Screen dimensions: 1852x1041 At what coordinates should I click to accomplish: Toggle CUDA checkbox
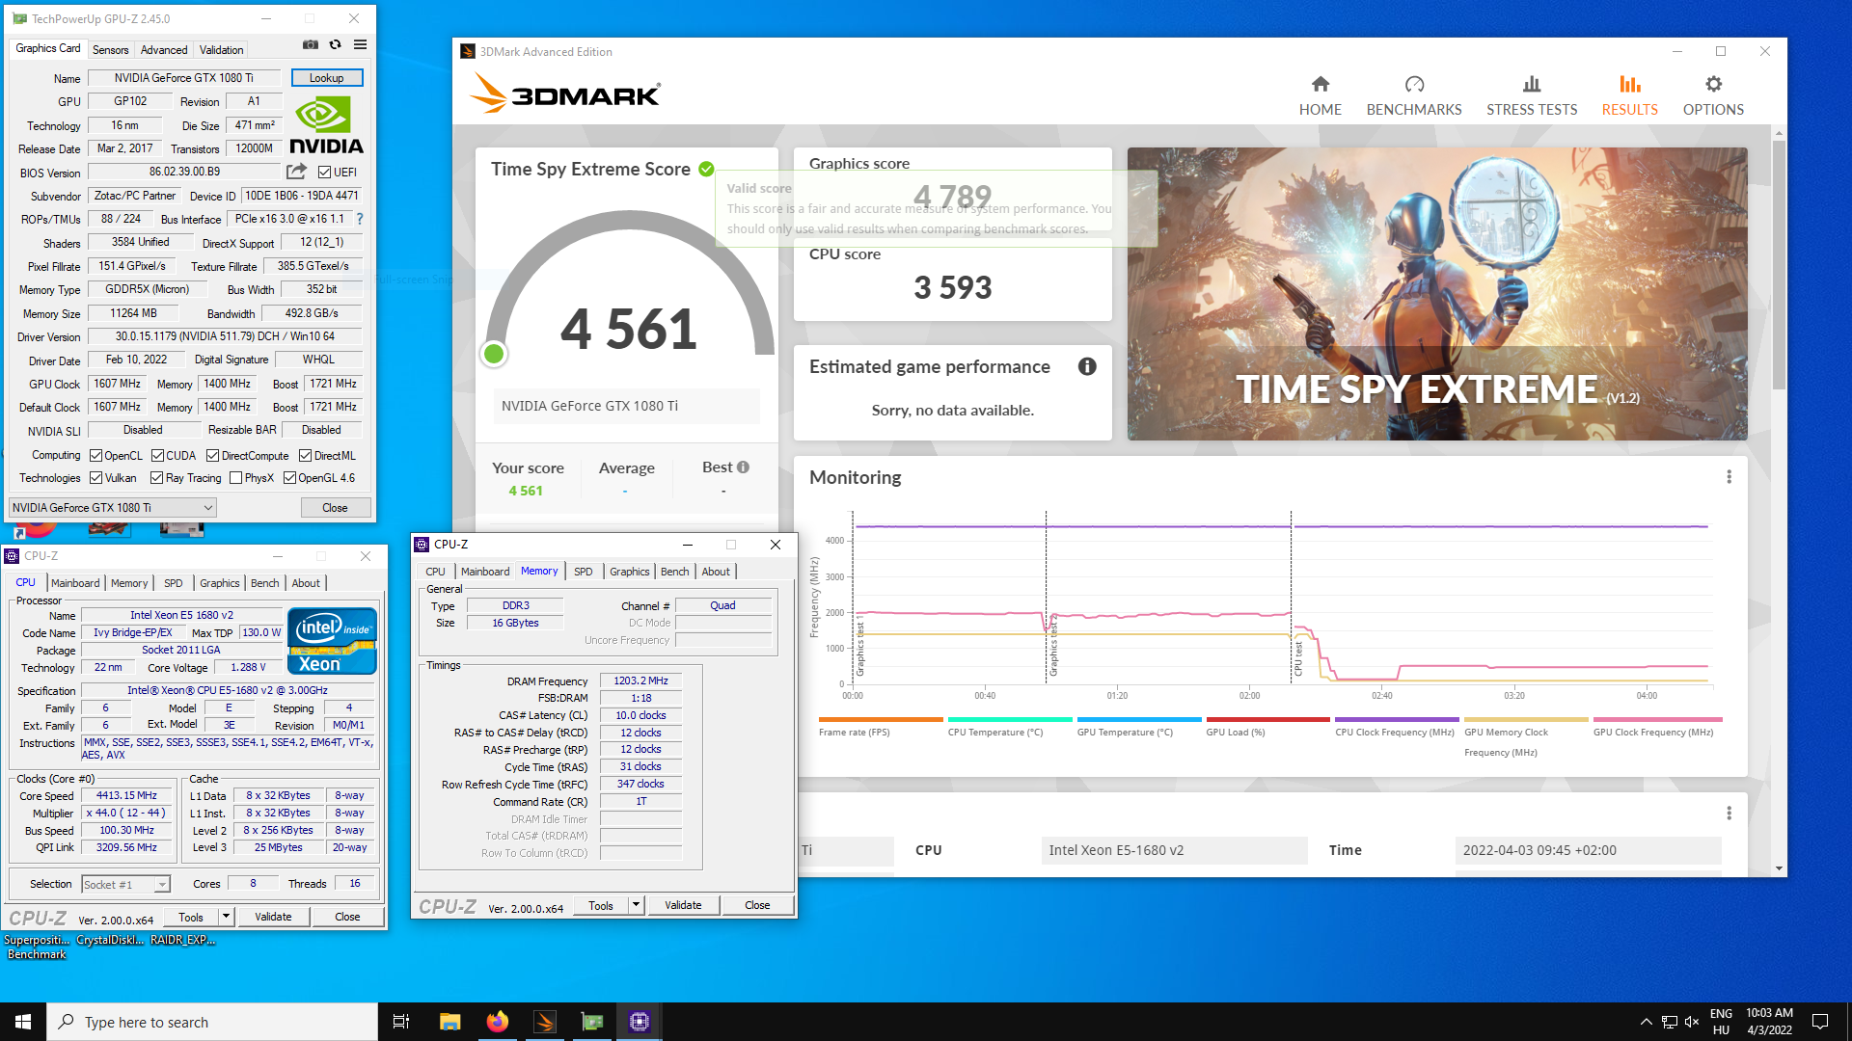pyautogui.click(x=157, y=456)
